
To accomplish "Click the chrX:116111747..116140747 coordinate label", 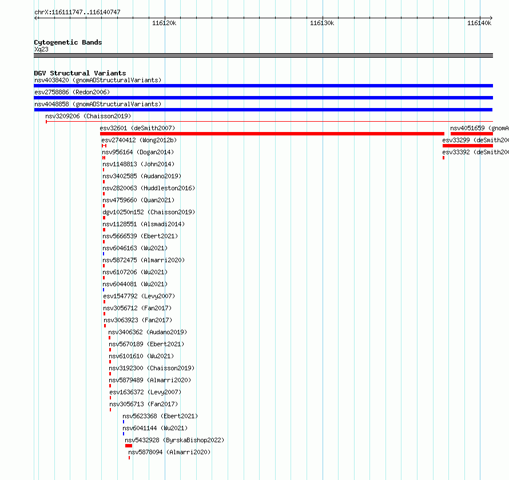I will [77, 13].
